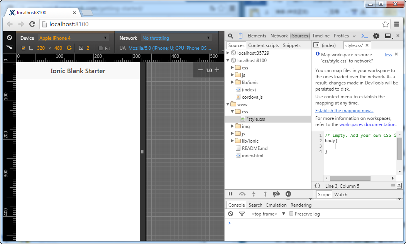Toggle device mode phone icon

pyautogui.click(x=240, y=36)
